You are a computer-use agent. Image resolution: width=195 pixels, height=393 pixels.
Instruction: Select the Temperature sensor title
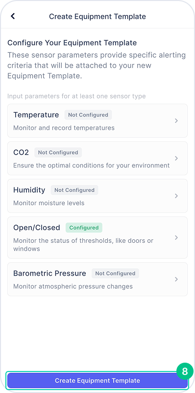coord(36,115)
